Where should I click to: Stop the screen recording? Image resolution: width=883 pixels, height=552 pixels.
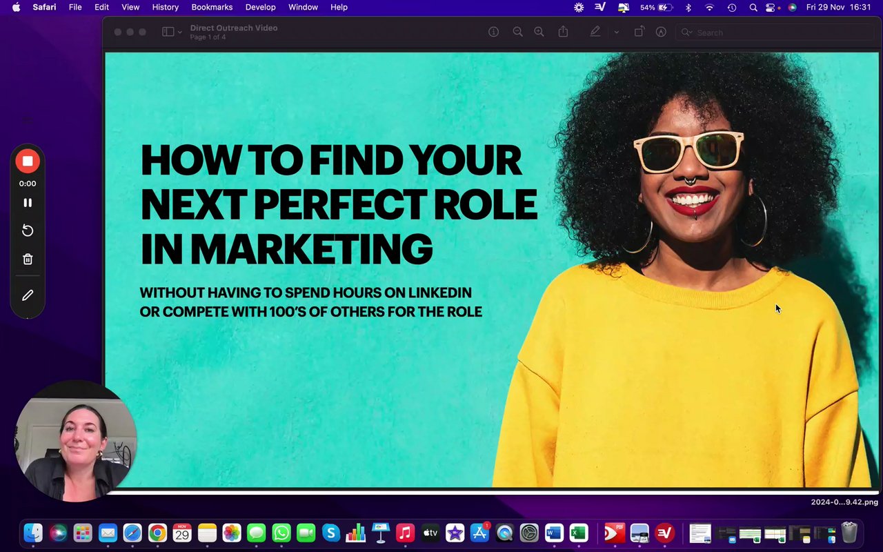[x=28, y=161]
